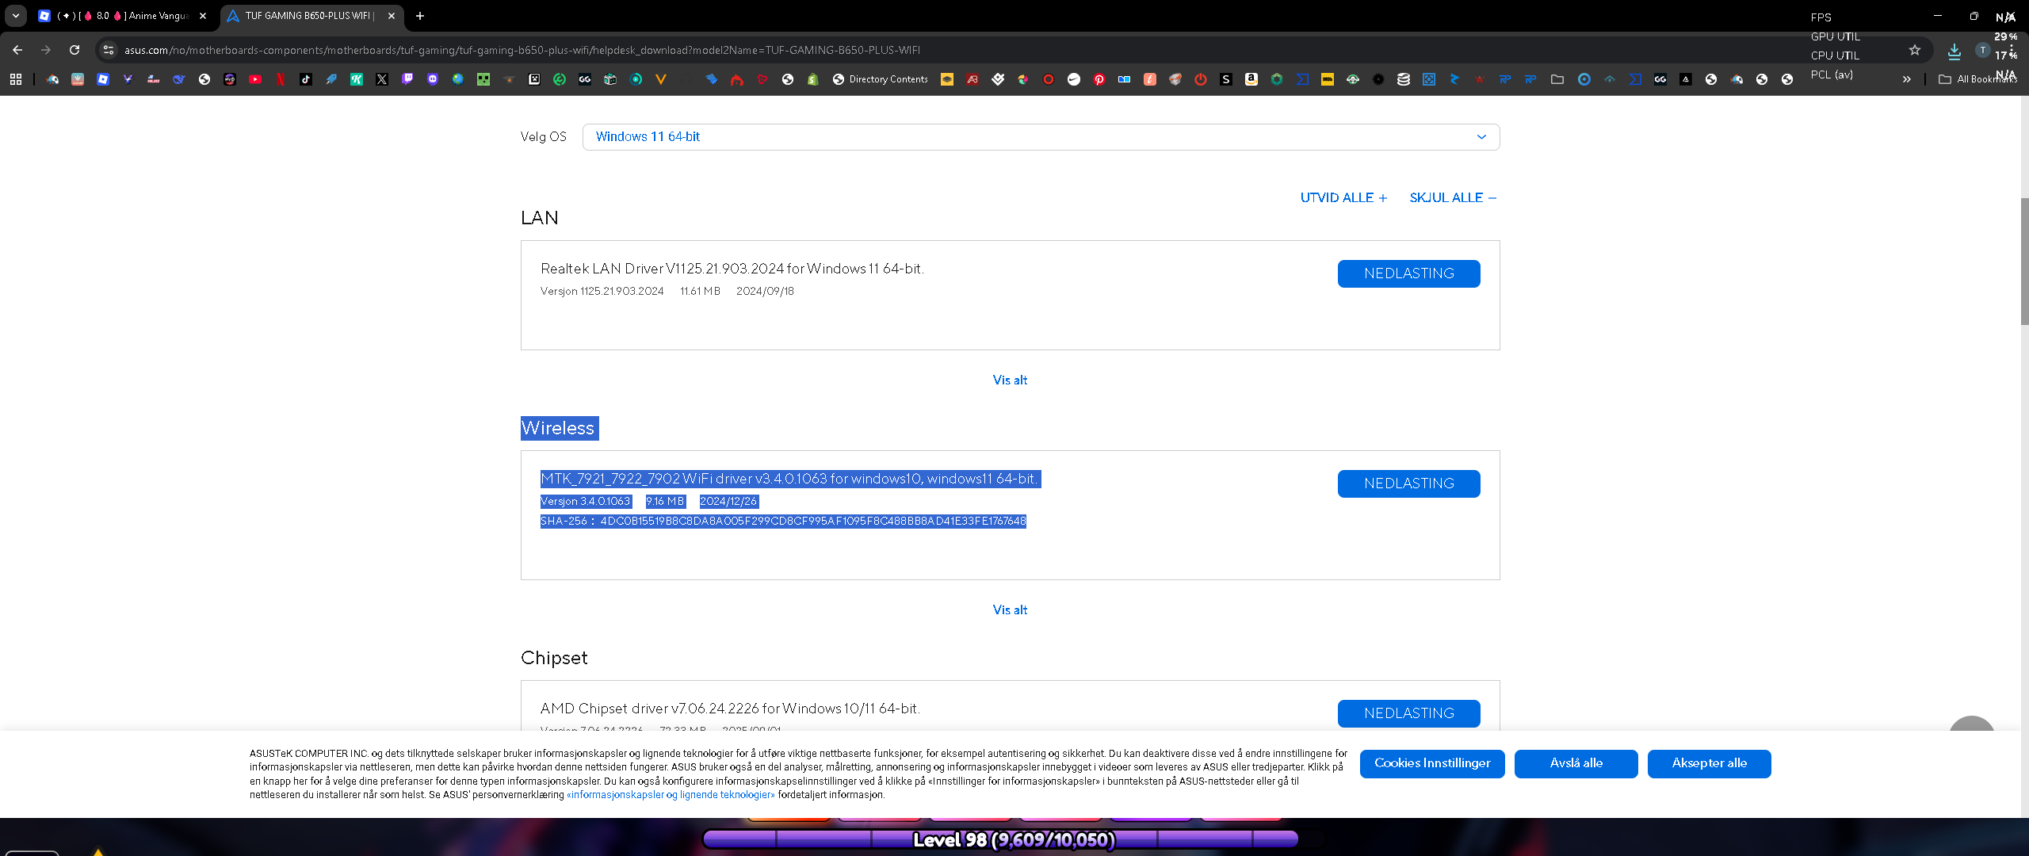Expand all sections with UTVID ALLE

(x=1343, y=198)
